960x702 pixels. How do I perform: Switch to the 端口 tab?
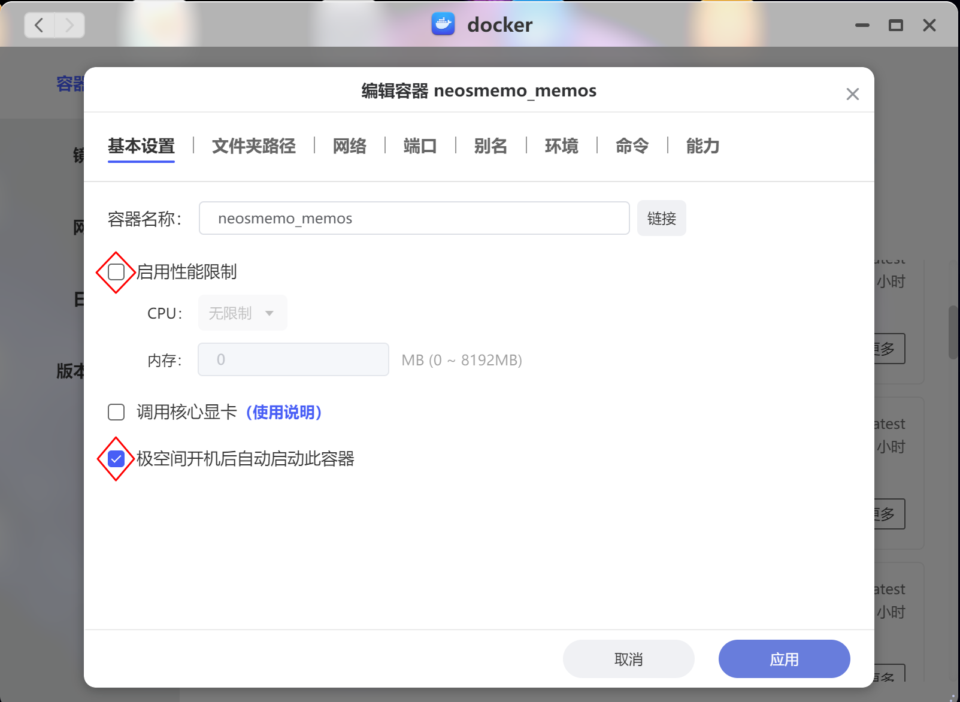(420, 146)
